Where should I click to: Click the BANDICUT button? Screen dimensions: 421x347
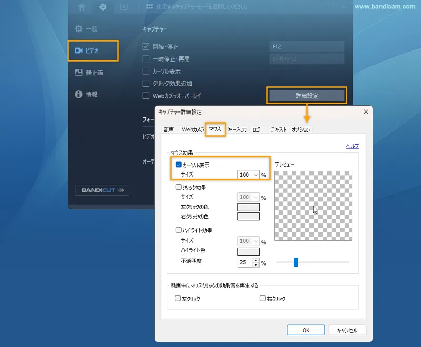coord(102,190)
